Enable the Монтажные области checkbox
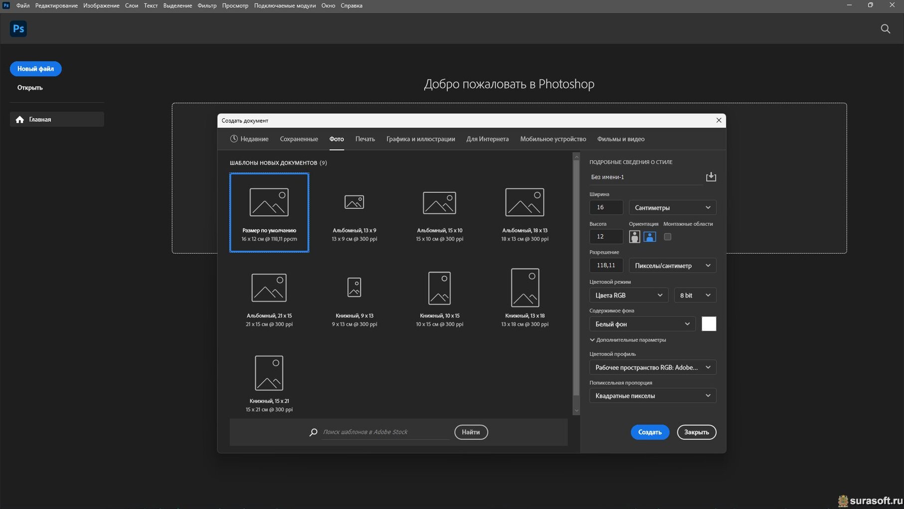Viewport: 904px width, 509px height. [x=668, y=237]
